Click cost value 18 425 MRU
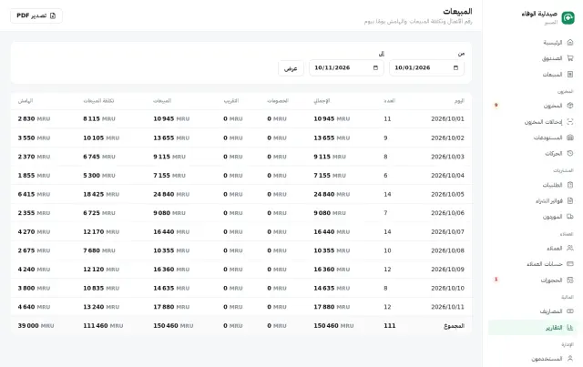The height and width of the screenshot is (367, 583). (101, 194)
